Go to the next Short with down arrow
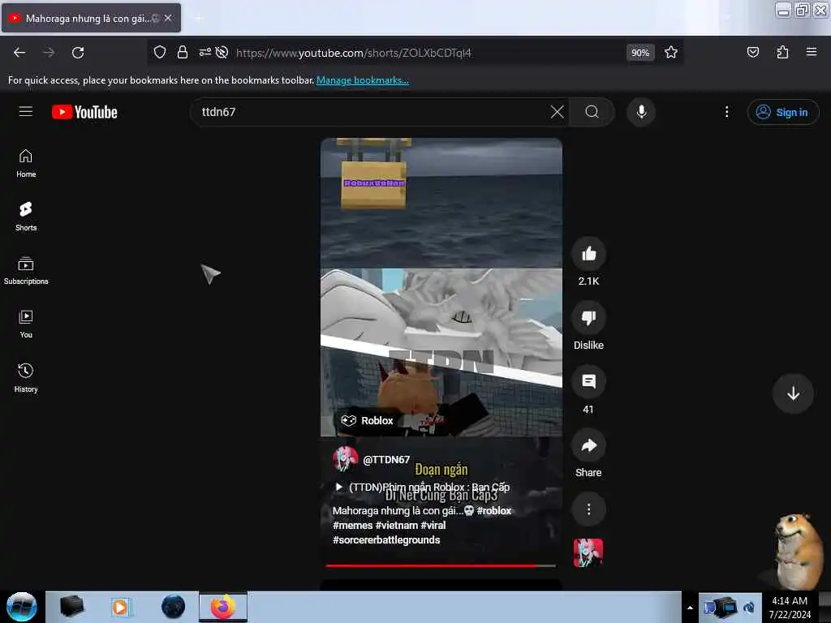 coord(793,393)
